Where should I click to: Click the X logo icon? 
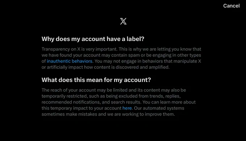[123, 21]
